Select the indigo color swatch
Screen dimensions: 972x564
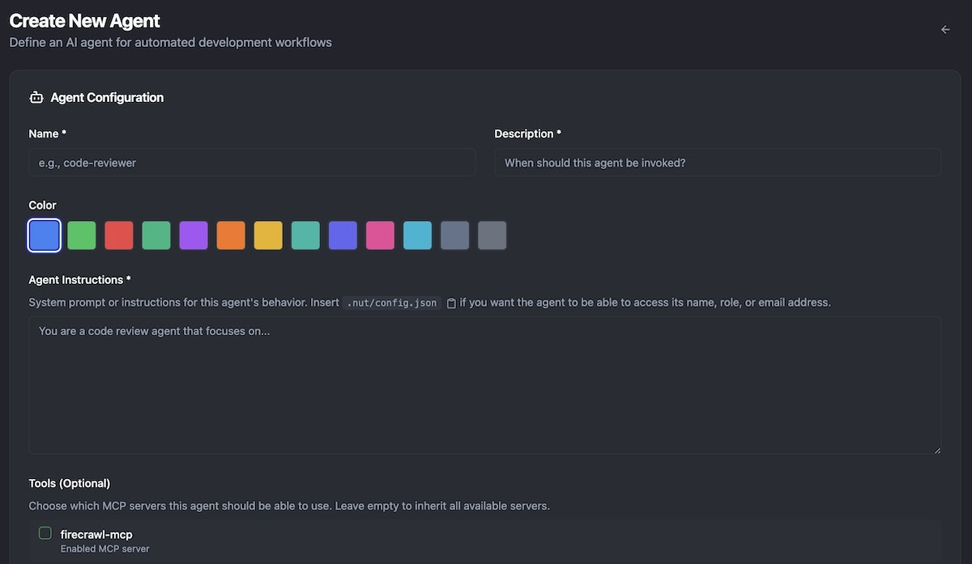[342, 235]
